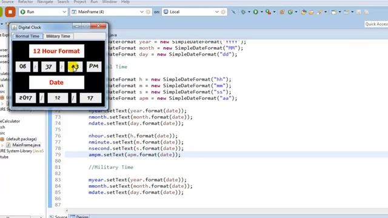Viewport: 388px width, 218px height.
Task: Open the Navigate menu
Action: [x=45, y=2]
